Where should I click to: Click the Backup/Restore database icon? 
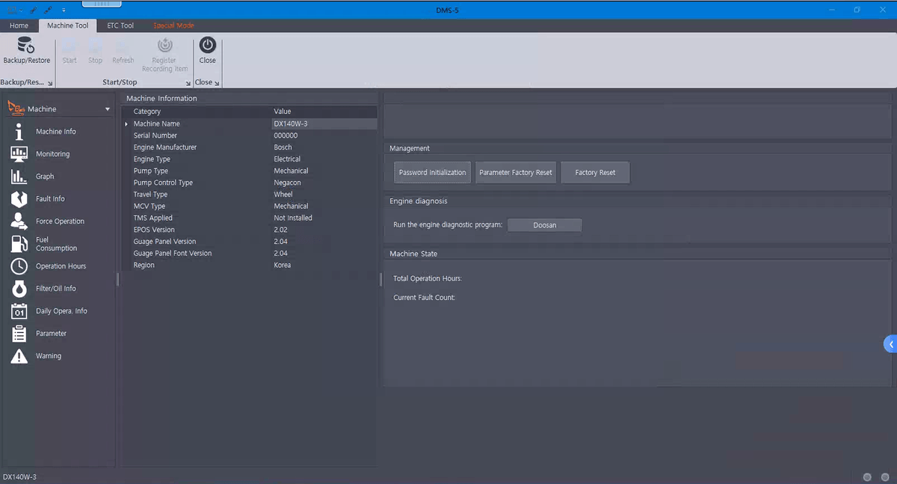click(26, 46)
